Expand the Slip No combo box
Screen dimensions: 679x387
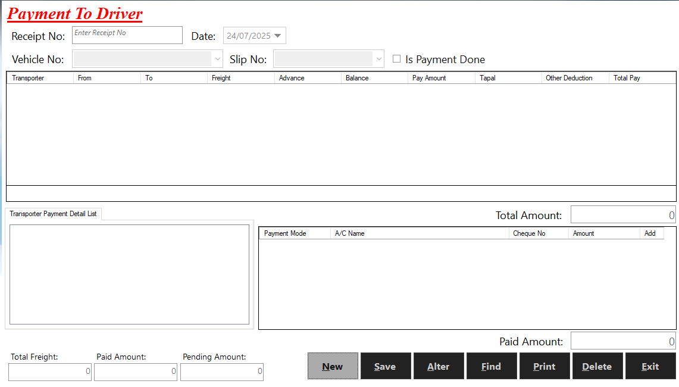point(379,59)
